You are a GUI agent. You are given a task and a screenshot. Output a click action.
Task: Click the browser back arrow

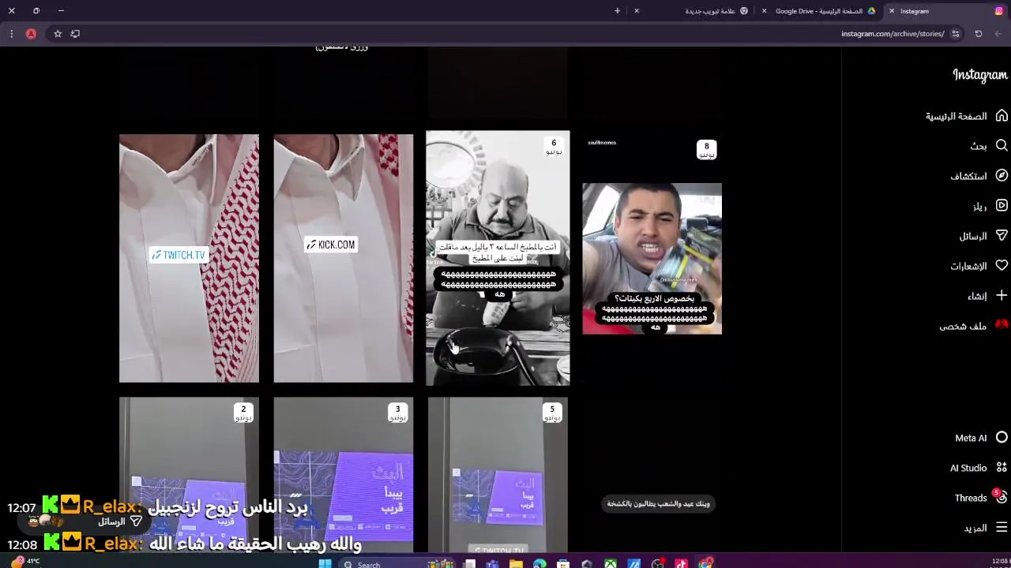tap(998, 34)
